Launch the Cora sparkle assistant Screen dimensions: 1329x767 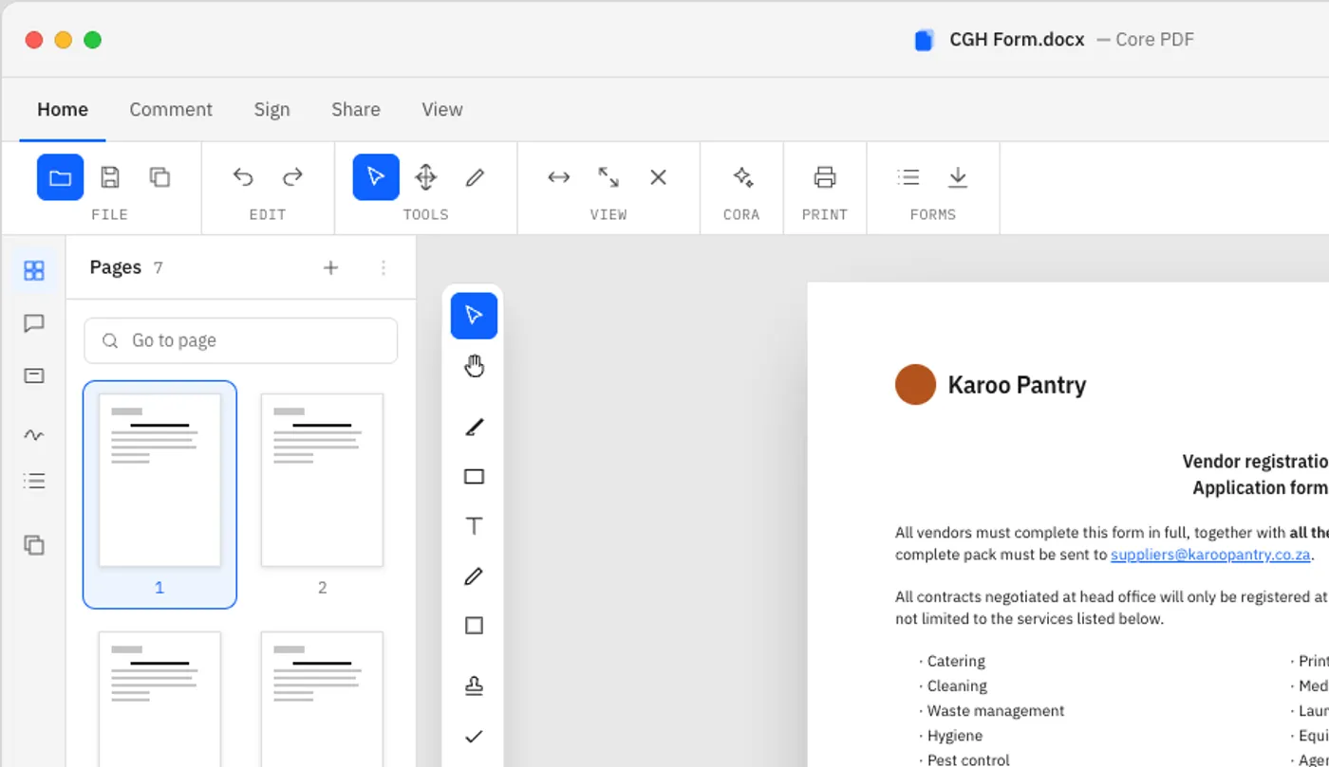point(742,177)
